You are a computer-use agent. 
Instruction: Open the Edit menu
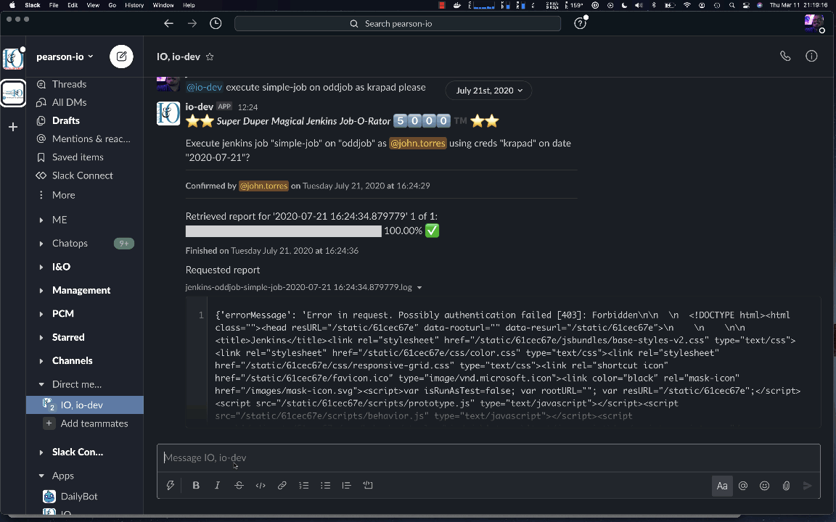[x=73, y=5]
